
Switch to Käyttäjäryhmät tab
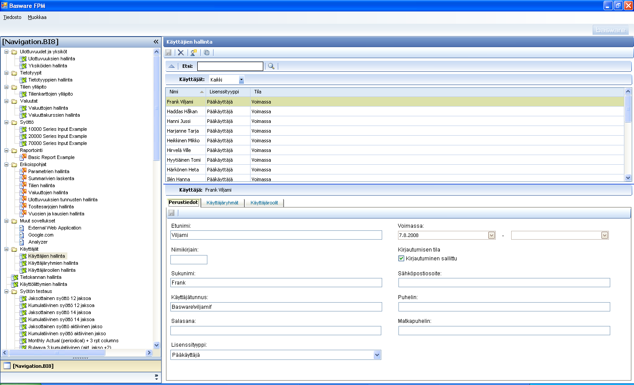click(222, 203)
